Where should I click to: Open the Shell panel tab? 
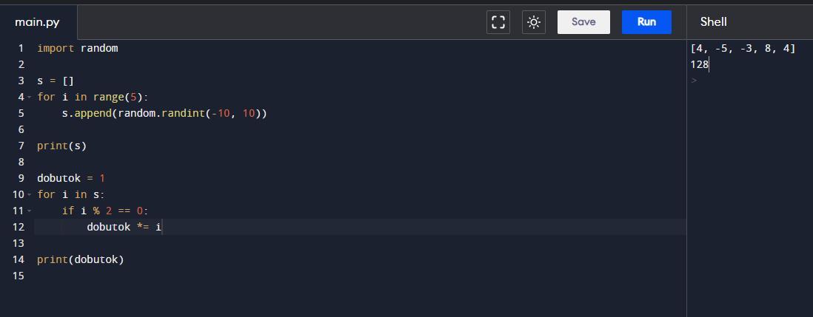[x=714, y=21]
